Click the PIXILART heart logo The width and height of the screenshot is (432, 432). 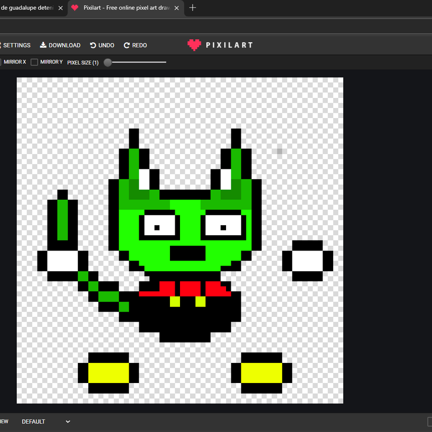pyautogui.click(x=194, y=45)
